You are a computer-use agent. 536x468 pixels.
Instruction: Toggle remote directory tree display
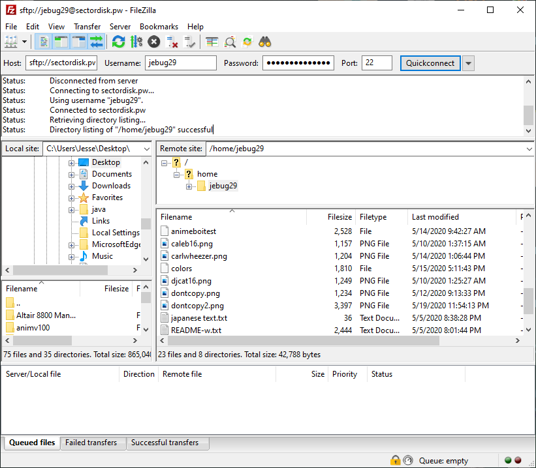[79, 42]
